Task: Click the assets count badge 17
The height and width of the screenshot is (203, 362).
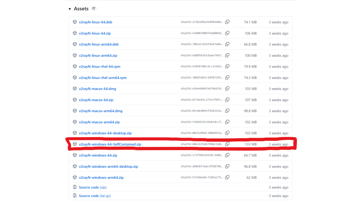Action: click(93, 8)
